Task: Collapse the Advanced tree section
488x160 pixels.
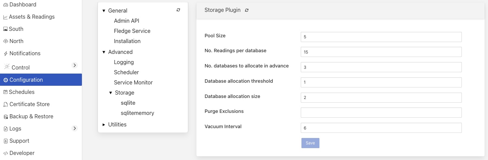Action: click(x=104, y=52)
